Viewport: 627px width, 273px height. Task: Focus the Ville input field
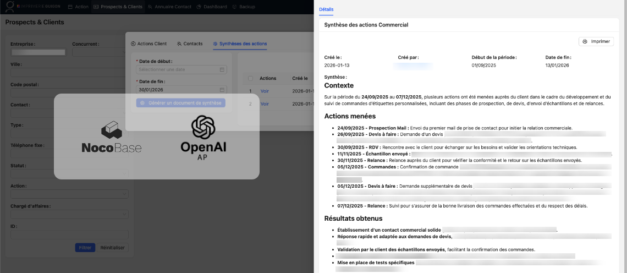(69, 73)
